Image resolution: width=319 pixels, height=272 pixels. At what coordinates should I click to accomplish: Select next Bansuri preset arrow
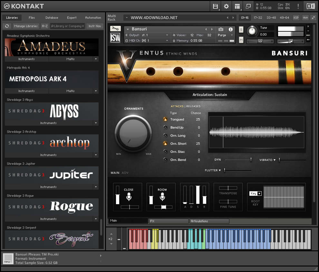[212, 29]
